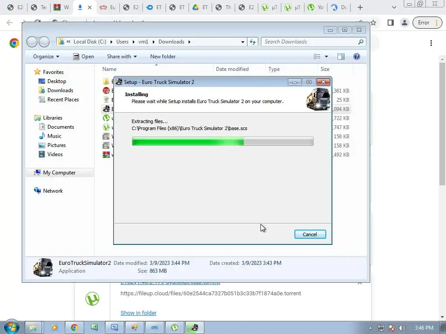The image size is (446, 334).
Task: Select Favorites in navigation pane
Action: pos(53,72)
